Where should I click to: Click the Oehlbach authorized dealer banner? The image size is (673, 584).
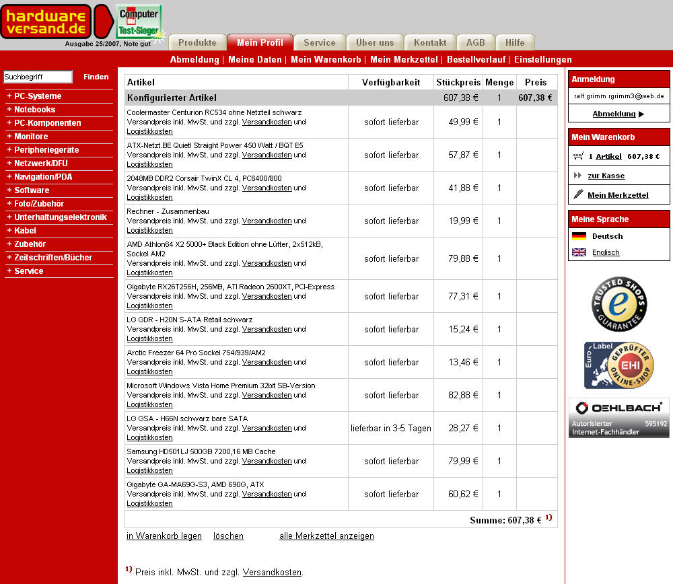pos(619,418)
